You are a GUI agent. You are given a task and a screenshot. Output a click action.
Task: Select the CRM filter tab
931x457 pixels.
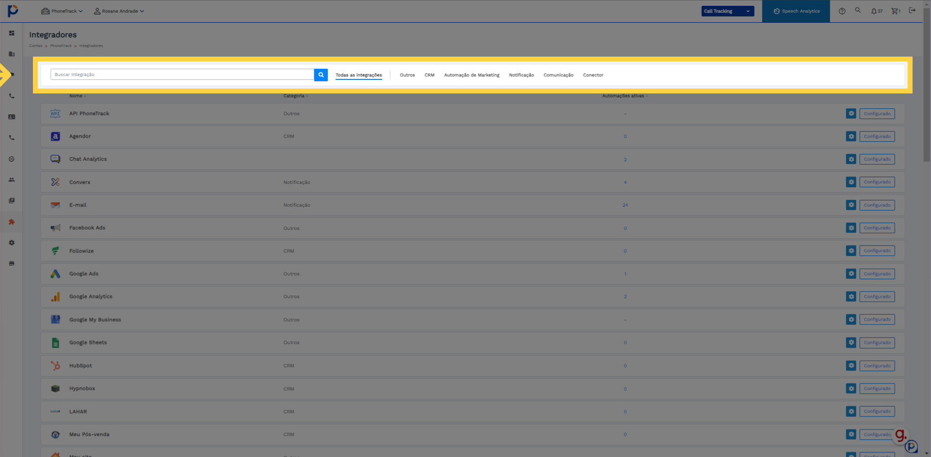coord(430,75)
